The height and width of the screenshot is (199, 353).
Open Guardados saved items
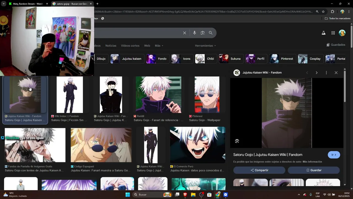point(336,45)
